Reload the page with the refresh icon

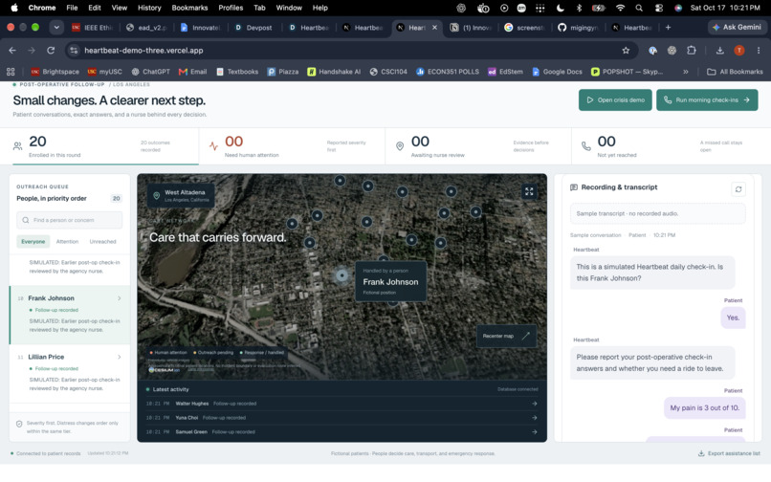(x=51, y=50)
